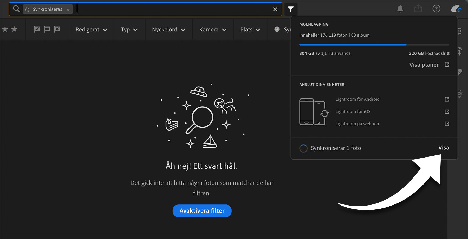Open the help question mark icon
468x239 pixels.
(x=436, y=9)
